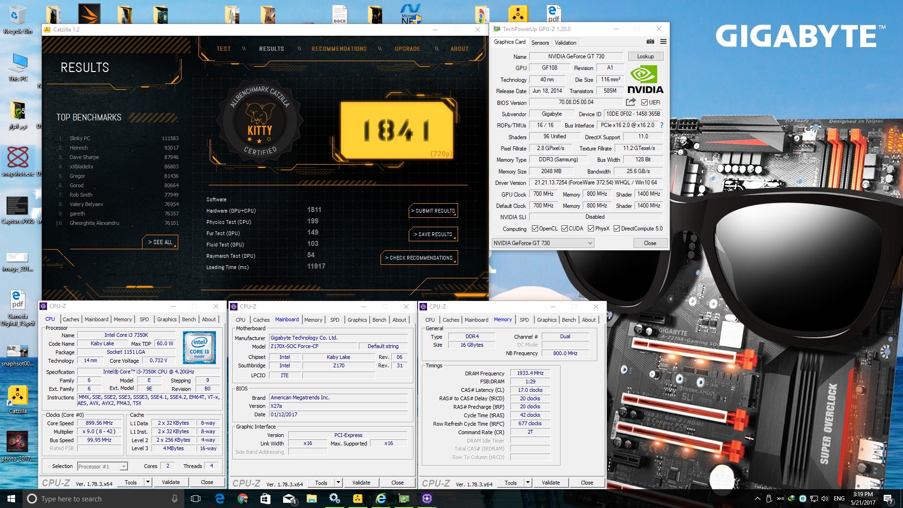Launch Google Chrome from taskbar
903x508 pixels.
[243, 499]
